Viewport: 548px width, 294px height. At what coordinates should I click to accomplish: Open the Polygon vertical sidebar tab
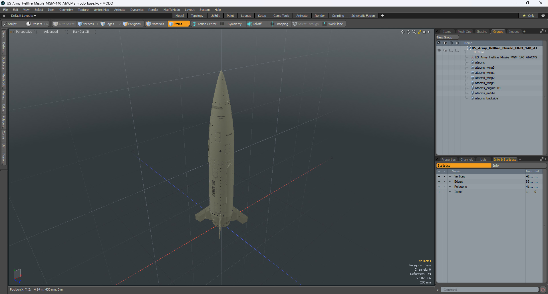[x=3, y=121]
